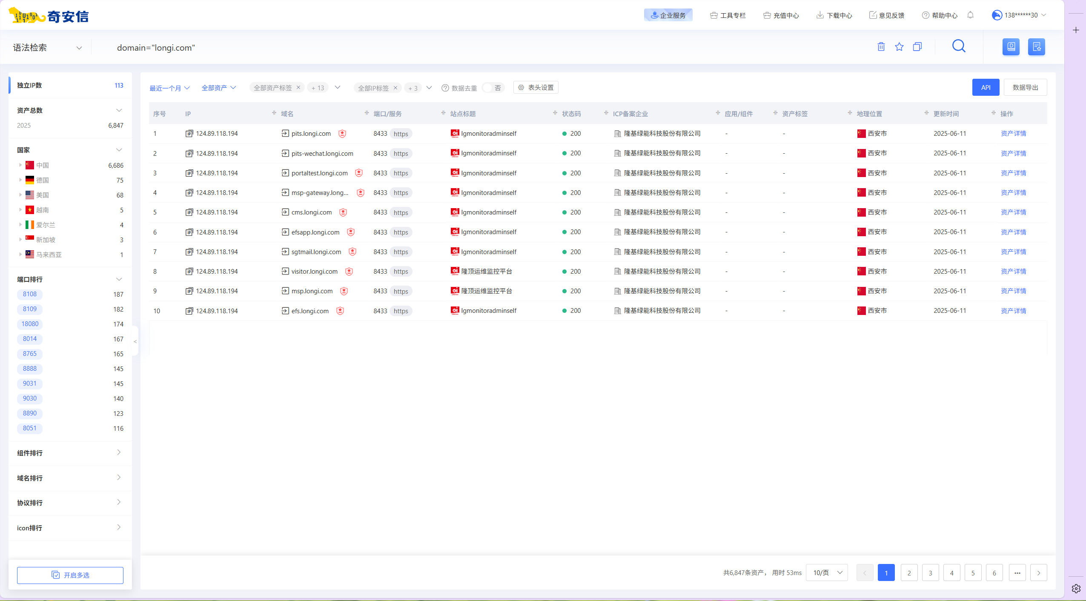Click the shield icon beside cms.longi.com
The height and width of the screenshot is (601, 1086).
pyautogui.click(x=343, y=212)
